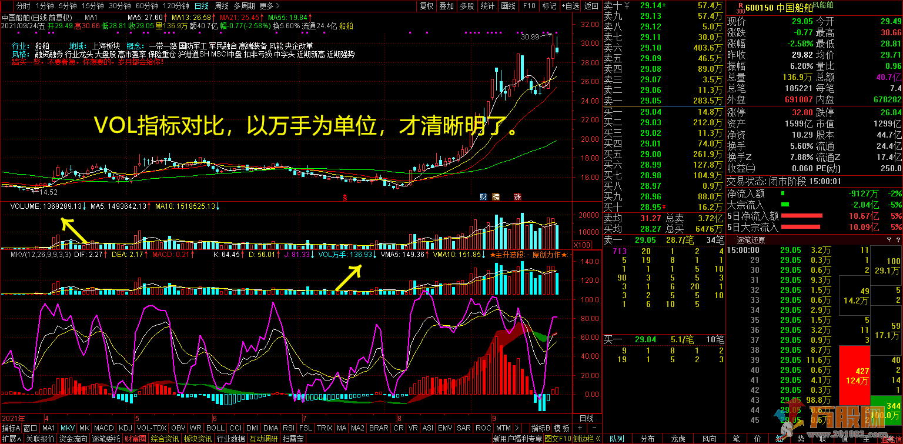Select the VOL-TDX indicator
This screenshot has width=903, height=444.
coord(152,428)
